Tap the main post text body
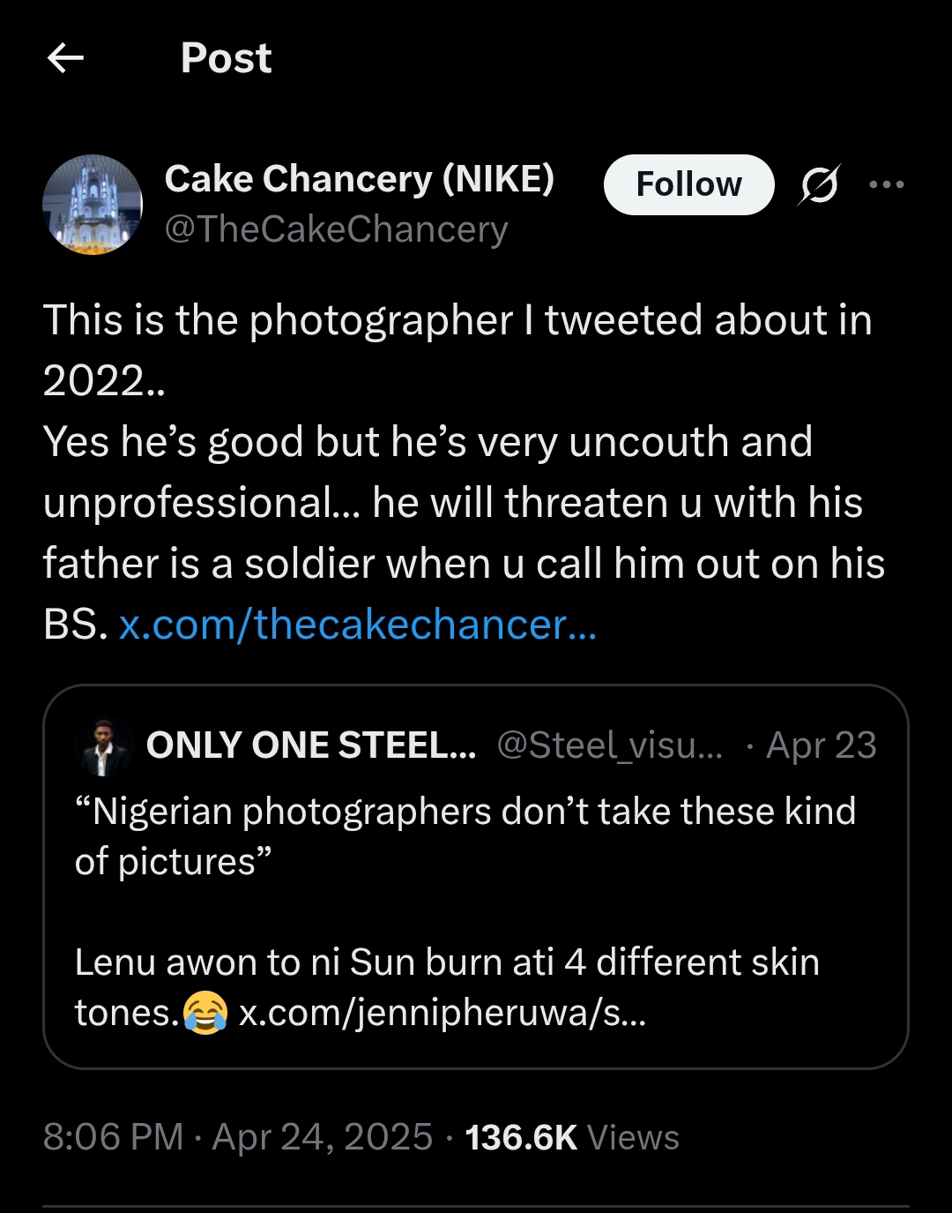 point(458,441)
